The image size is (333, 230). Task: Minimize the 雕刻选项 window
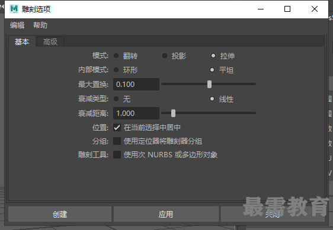coord(261,9)
